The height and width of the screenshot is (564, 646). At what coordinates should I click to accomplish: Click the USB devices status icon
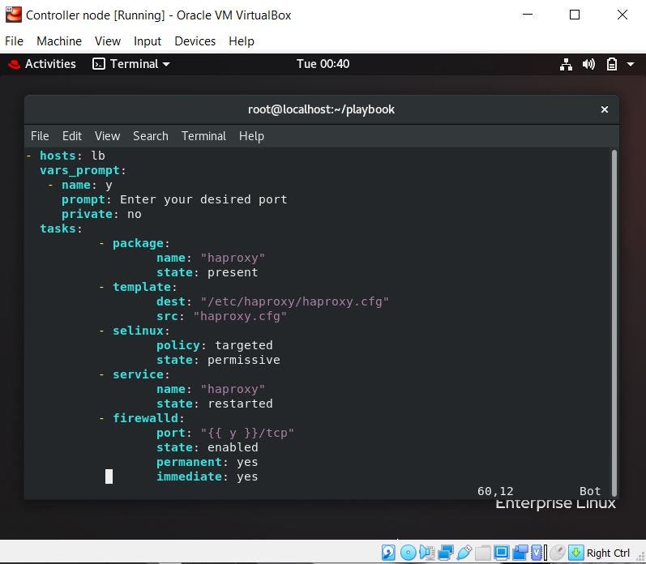pos(464,553)
